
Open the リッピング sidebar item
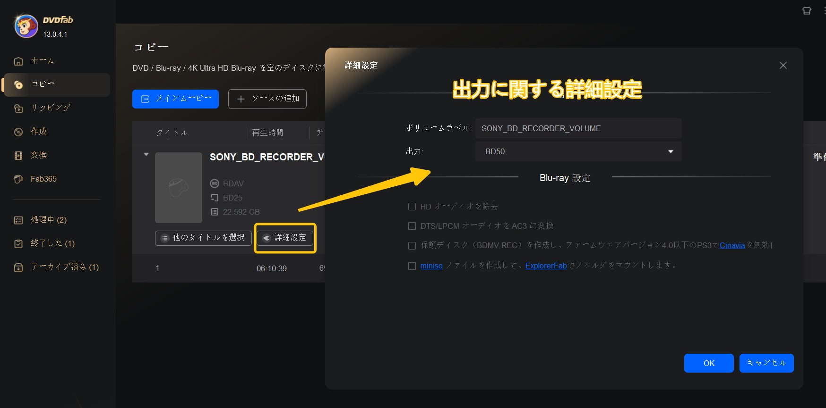pyautogui.click(x=57, y=108)
